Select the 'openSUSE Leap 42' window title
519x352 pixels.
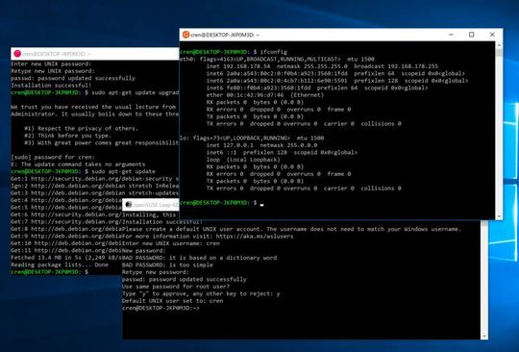(x=156, y=205)
